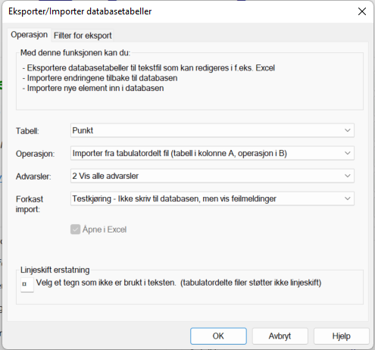Select the 'Åpne i Excel' label text
This screenshot has width=375, height=350.
click(105, 230)
